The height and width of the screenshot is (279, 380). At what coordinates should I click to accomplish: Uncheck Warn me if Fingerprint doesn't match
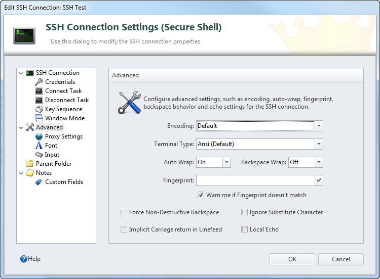[x=201, y=195]
